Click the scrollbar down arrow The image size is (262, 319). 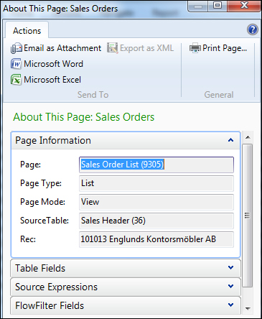248,308
